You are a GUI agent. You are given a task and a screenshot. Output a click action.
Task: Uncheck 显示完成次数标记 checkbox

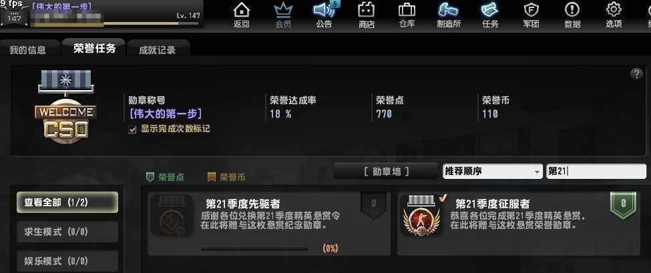tap(132, 129)
